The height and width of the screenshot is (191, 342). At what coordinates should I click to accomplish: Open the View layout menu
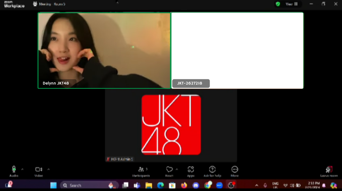(292, 4)
